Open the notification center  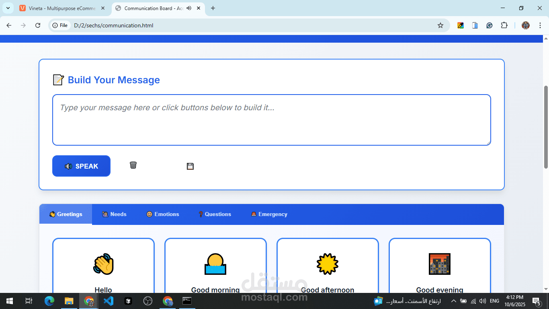point(537,301)
